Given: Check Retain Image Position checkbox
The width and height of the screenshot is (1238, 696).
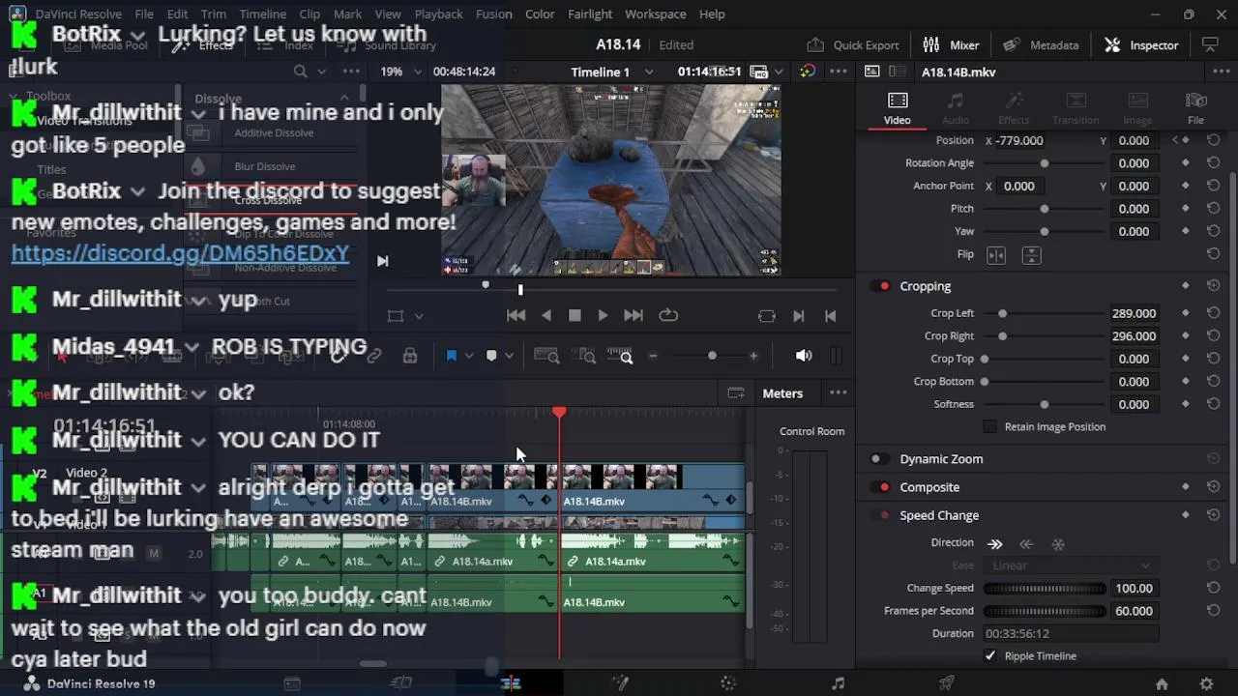Looking at the screenshot, I should click(989, 426).
